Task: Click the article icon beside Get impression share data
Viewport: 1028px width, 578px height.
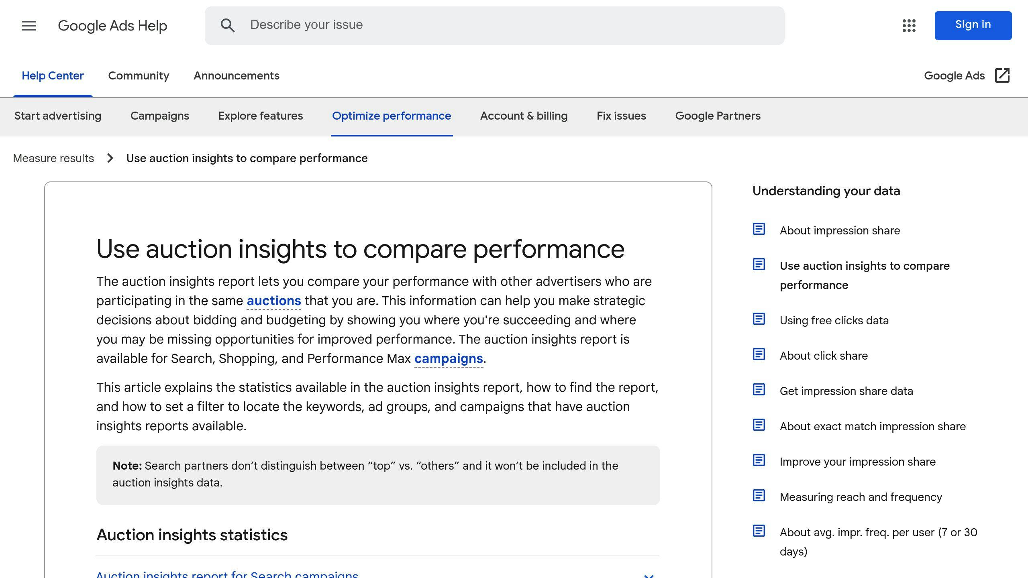Action: (759, 390)
